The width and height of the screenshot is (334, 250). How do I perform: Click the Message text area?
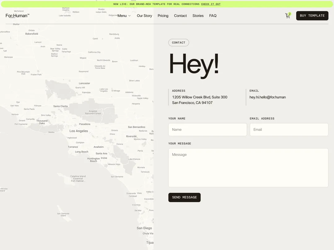[248, 167]
